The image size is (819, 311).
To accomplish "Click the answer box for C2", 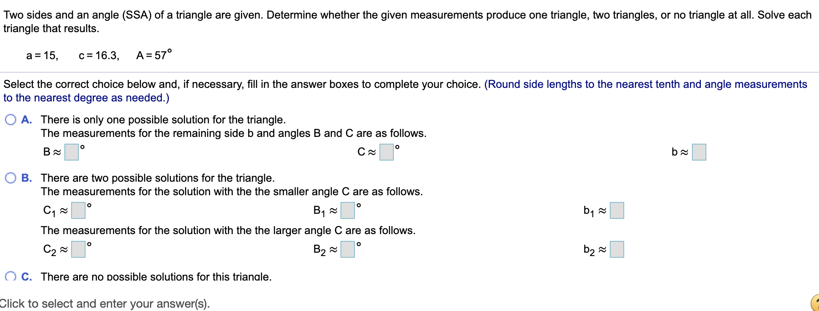I will point(78,249).
